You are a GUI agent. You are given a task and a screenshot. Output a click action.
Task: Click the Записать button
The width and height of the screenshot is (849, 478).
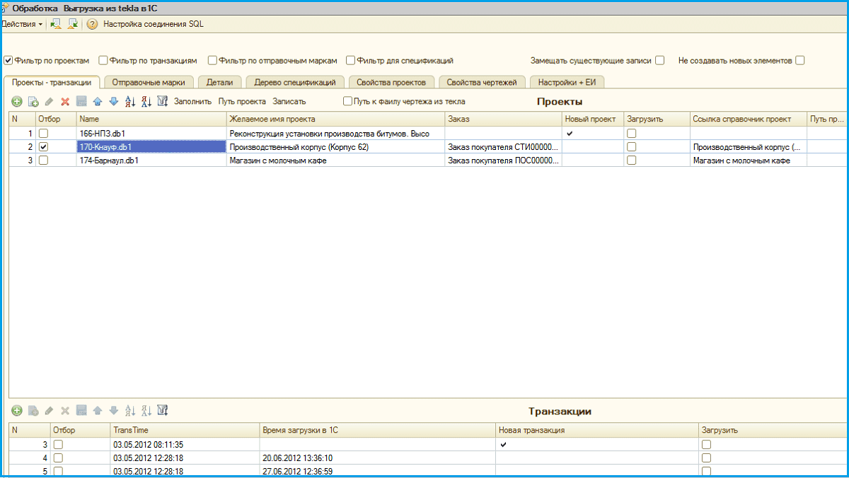[x=289, y=102]
